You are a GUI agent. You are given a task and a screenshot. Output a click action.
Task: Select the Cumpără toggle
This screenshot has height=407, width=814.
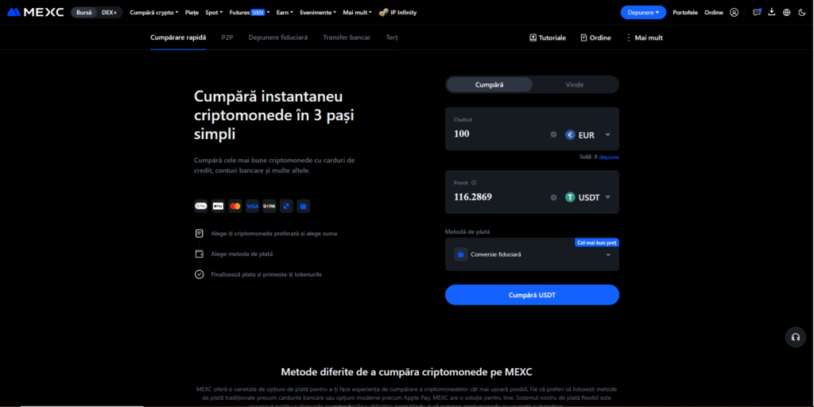[489, 84]
